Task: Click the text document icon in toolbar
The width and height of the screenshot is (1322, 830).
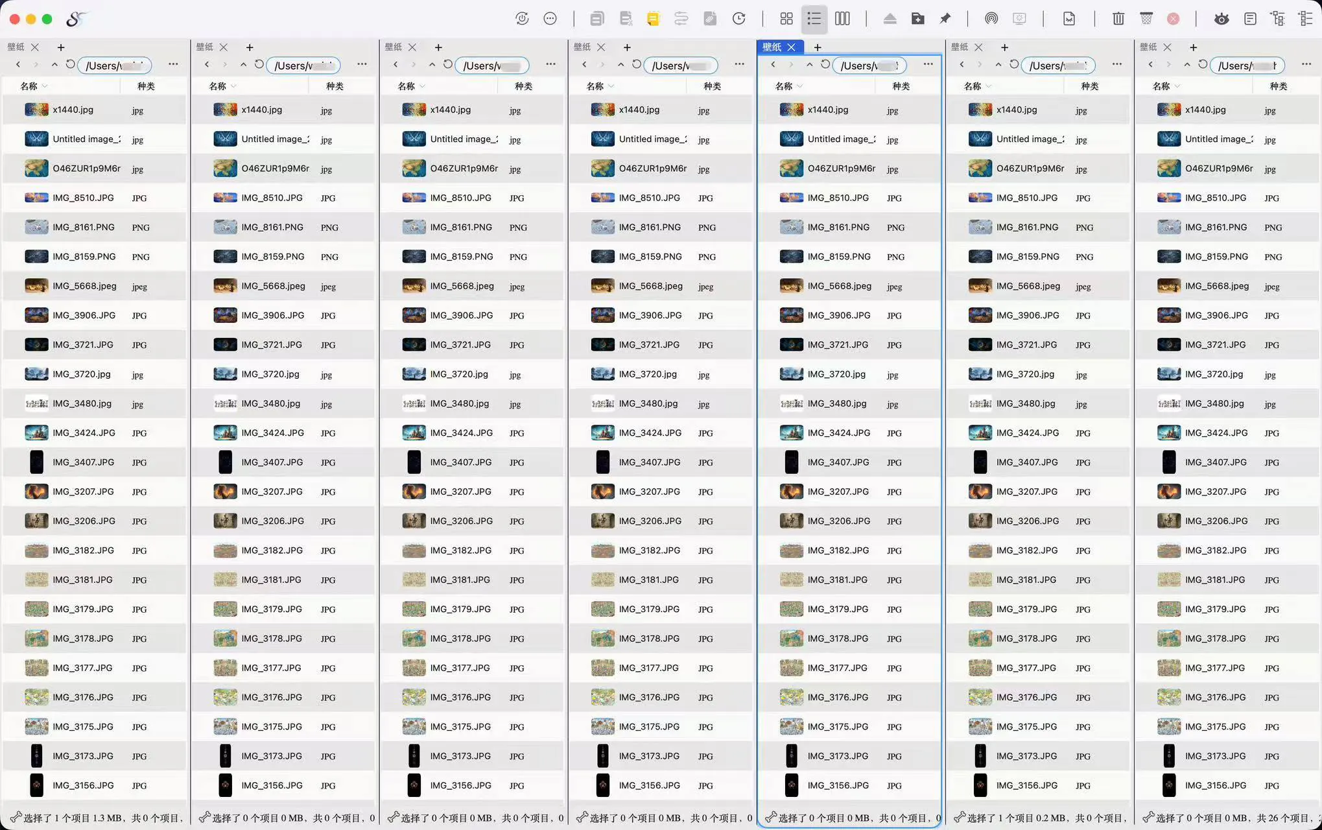Action: pos(1250,19)
